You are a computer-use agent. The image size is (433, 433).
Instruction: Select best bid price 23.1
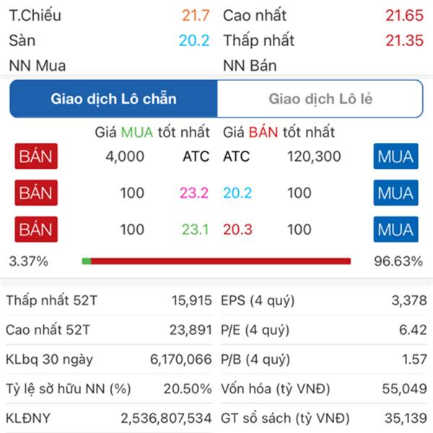[x=195, y=229]
